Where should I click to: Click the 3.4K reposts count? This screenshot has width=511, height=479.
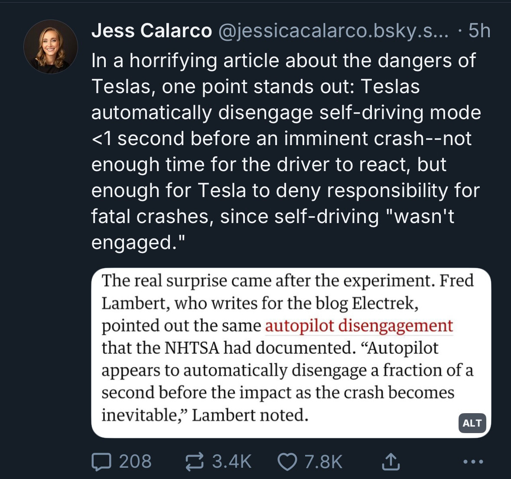pyautogui.click(x=232, y=461)
